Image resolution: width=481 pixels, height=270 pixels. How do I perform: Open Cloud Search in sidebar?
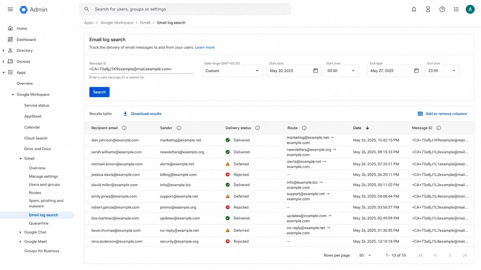[x=36, y=138]
